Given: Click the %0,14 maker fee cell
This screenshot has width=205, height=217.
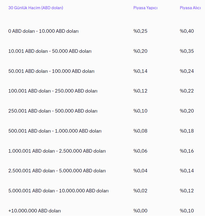Looking at the screenshot, I should [x=140, y=71].
